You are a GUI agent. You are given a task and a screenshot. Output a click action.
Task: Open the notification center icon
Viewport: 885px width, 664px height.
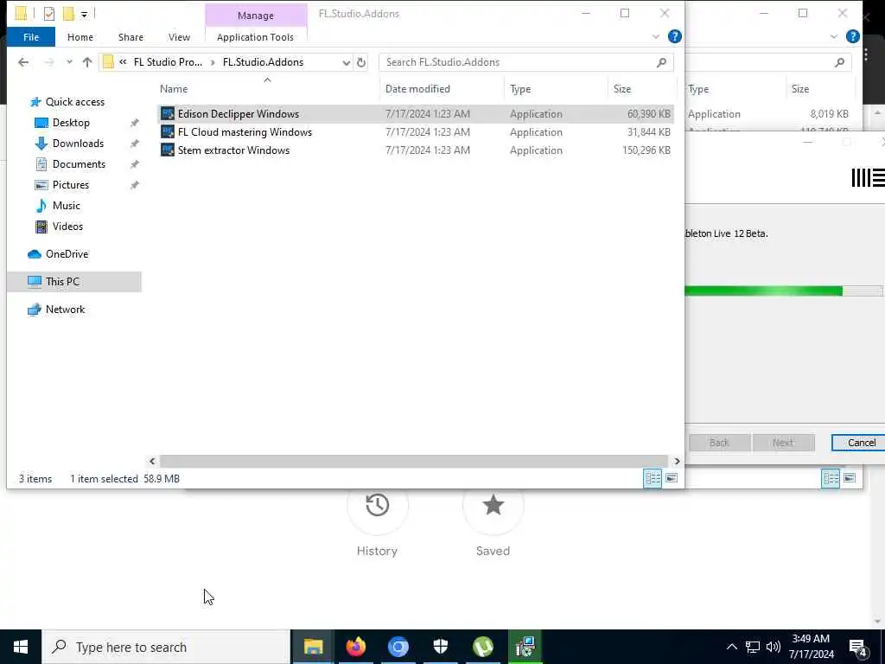coord(858,648)
